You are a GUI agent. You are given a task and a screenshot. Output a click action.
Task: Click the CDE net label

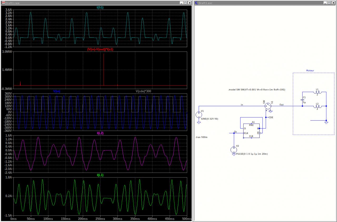coord(271,117)
